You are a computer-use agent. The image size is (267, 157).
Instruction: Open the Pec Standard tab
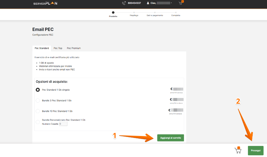(x=42, y=48)
